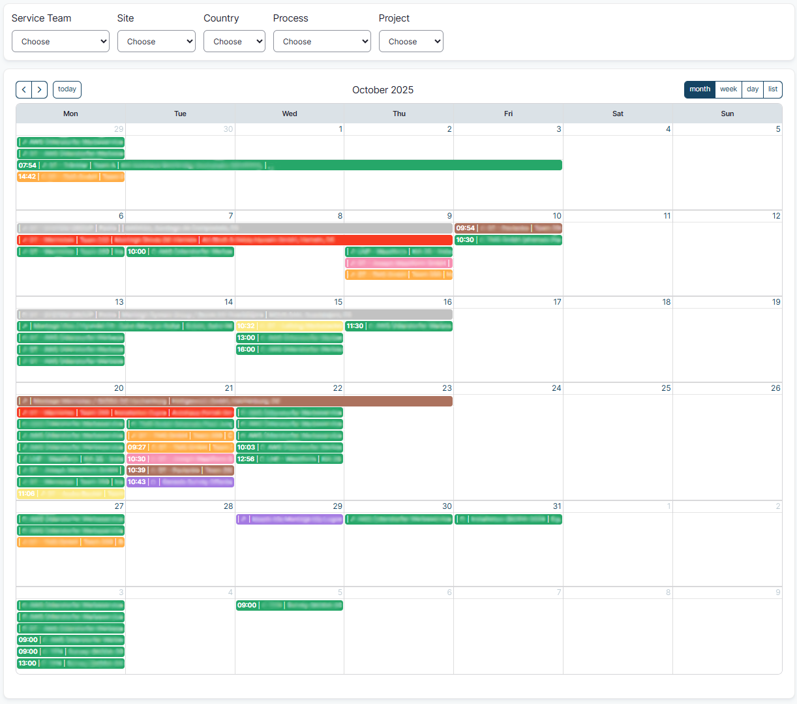This screenshot has height=704, width=797.
Task: Jump back to the current date via today
Action: coord(67,89)
